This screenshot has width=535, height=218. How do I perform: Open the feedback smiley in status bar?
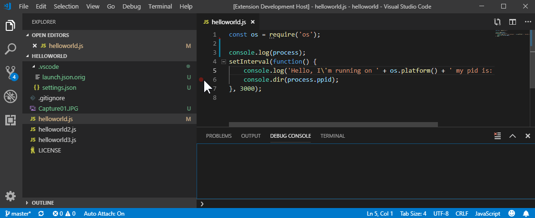[512, 214]
